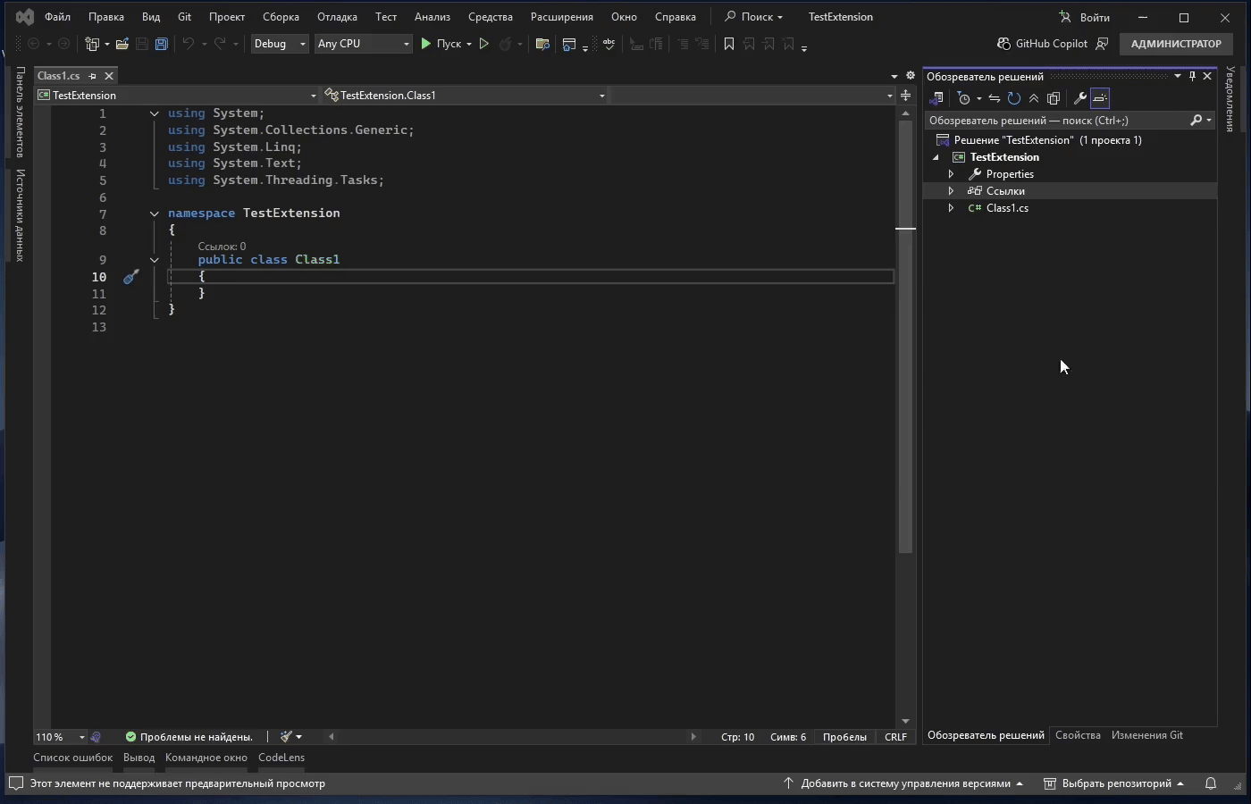Collapse the TestExtension project node

coord(936,157)
